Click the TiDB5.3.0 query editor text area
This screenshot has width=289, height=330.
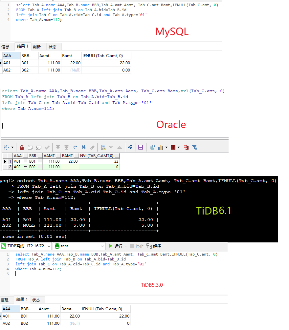118,273
